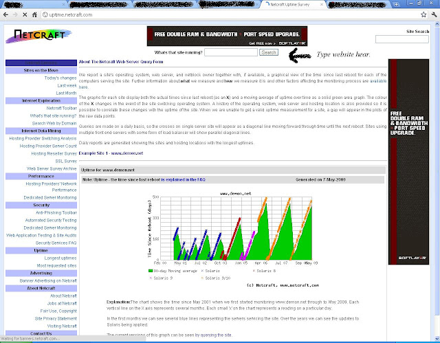Open Web Application Testing & Site Audits link

coord(41,236)
